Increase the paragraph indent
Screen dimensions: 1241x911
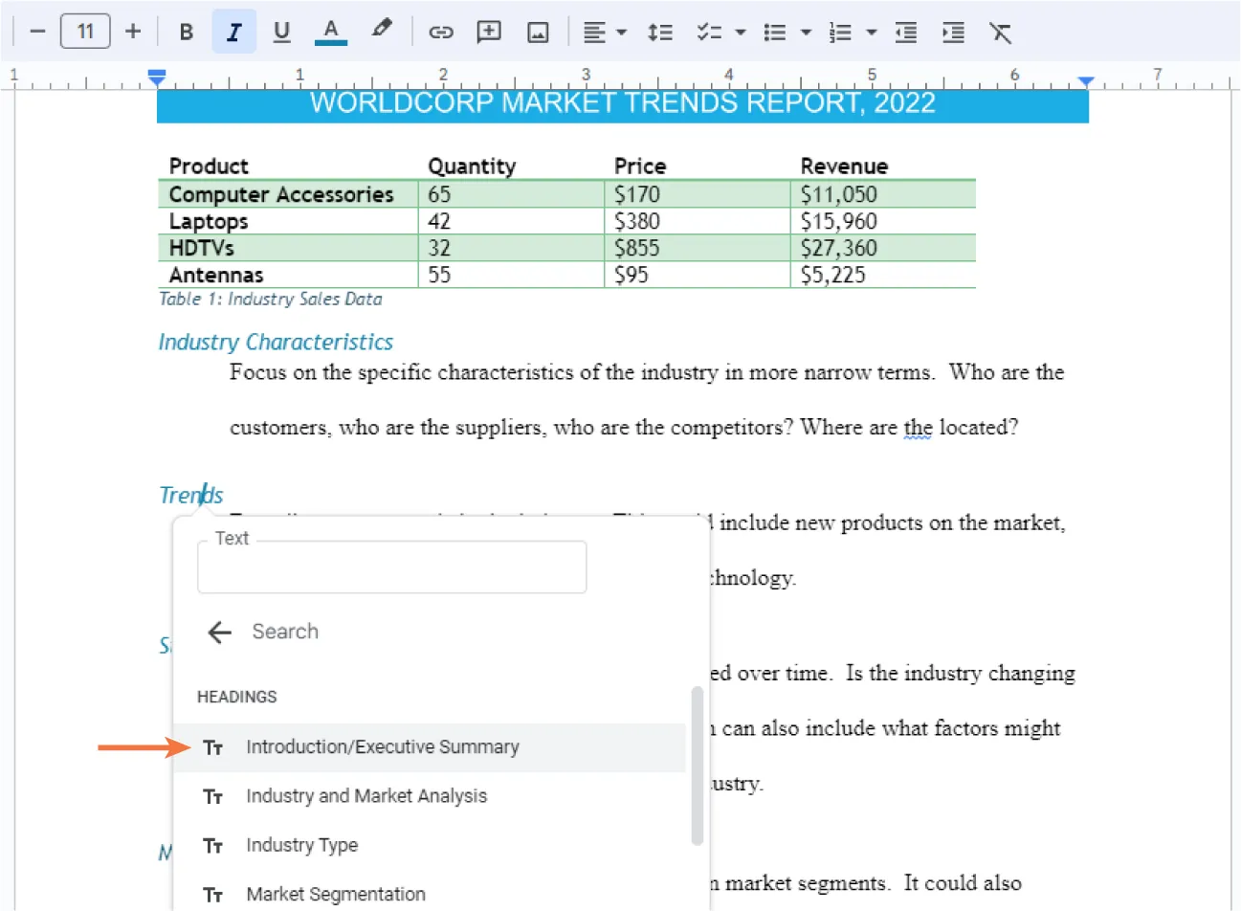[953, 32]
